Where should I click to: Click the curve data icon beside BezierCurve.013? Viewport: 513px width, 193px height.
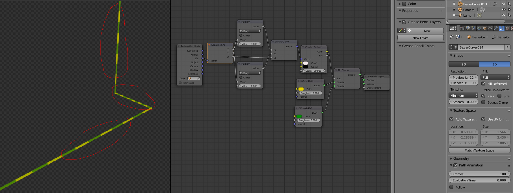[495, 4]
